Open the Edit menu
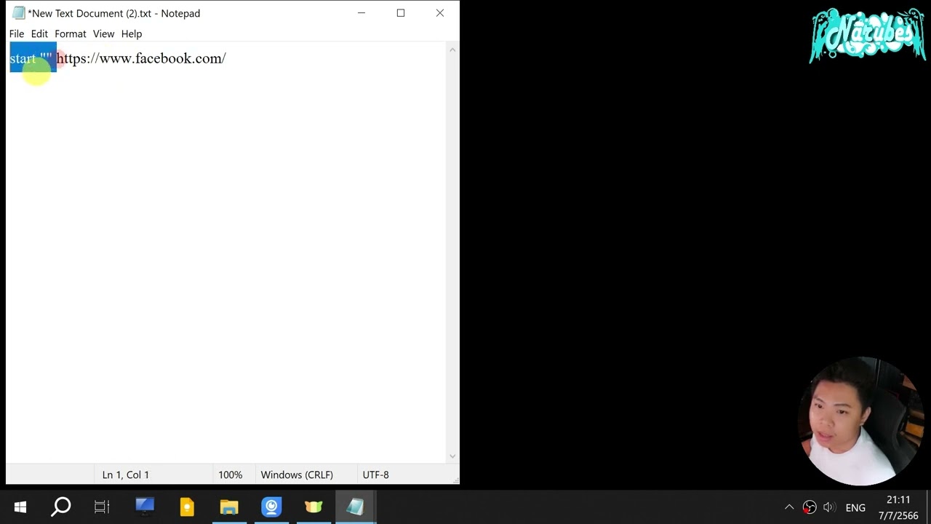Image resolution: width=931 pixels, height=524 pixels. click(39, 34)
